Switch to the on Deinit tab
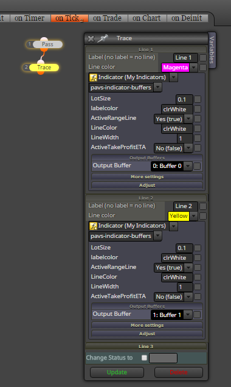 [x=187, y=18]
